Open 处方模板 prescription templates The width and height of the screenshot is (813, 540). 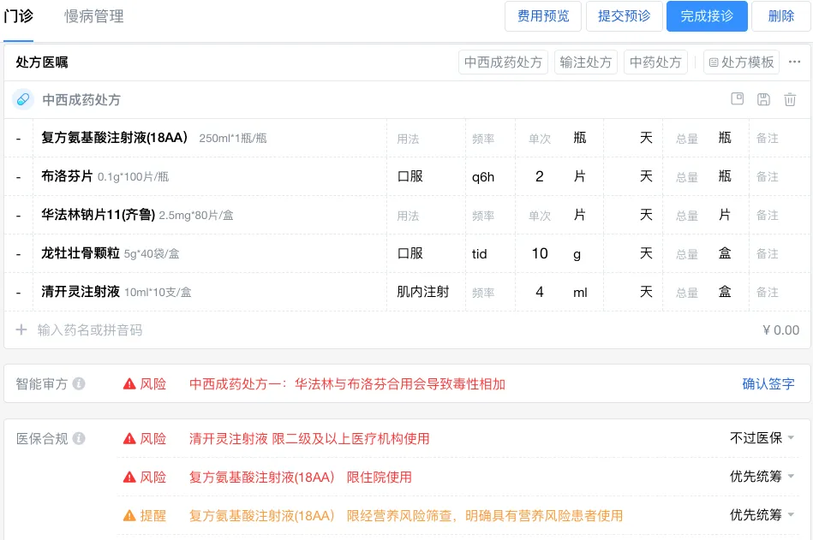tap(742, 62)
